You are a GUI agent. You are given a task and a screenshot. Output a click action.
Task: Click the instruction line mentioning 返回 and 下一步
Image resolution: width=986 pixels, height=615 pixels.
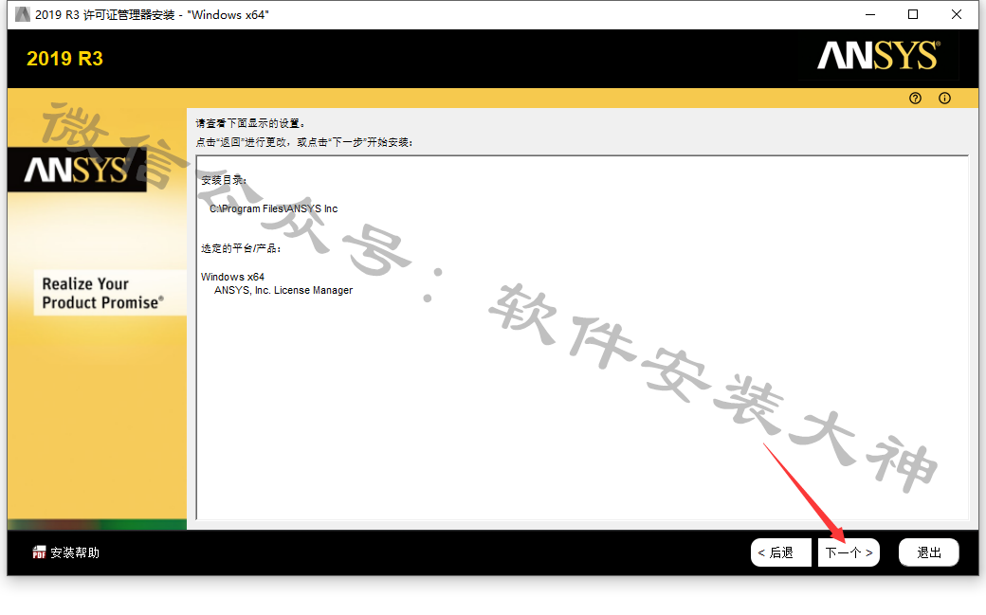pyautogui.click(x=304, y=143)
